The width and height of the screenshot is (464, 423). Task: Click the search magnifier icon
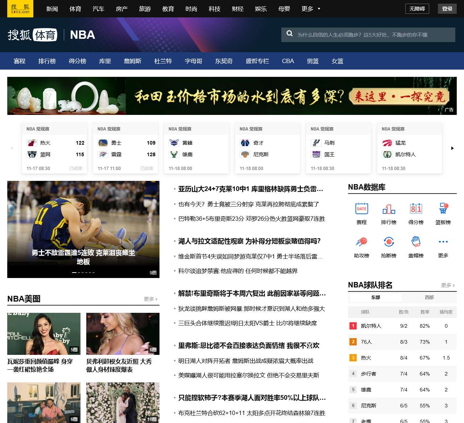[290, 34]
